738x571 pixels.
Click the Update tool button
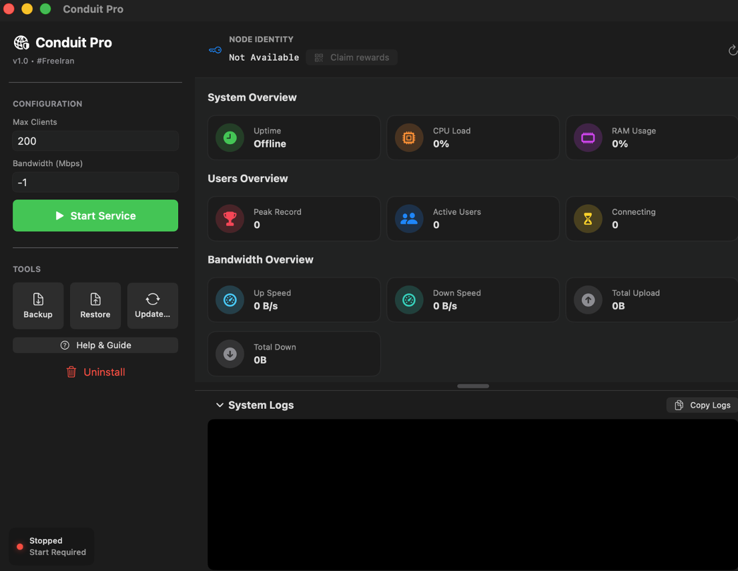point(153,306)
